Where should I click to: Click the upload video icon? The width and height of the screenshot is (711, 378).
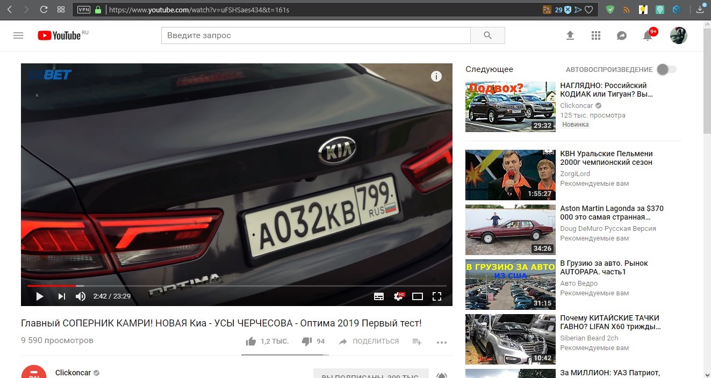[x=570, y=35]
